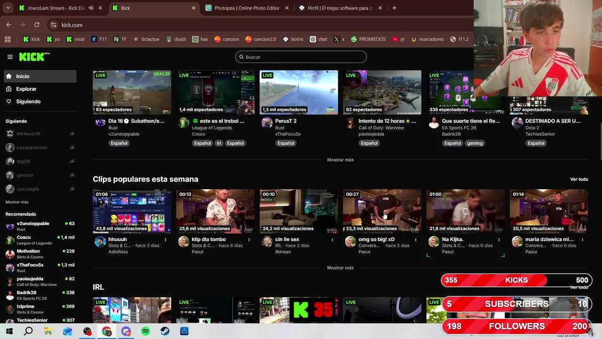The image size is (602, 339).
Task: Expand Mostrar más below Clips populares
Action: tap(341, 268)
